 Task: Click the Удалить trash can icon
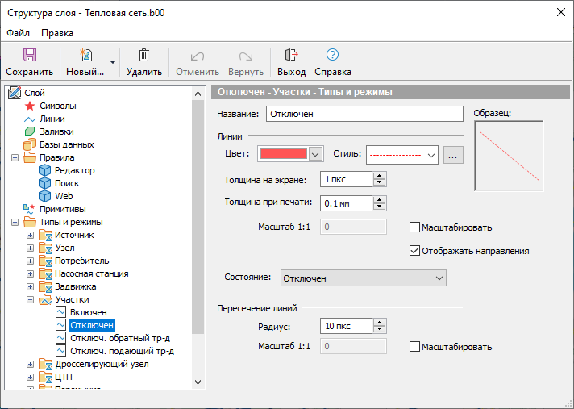[144, 56]
